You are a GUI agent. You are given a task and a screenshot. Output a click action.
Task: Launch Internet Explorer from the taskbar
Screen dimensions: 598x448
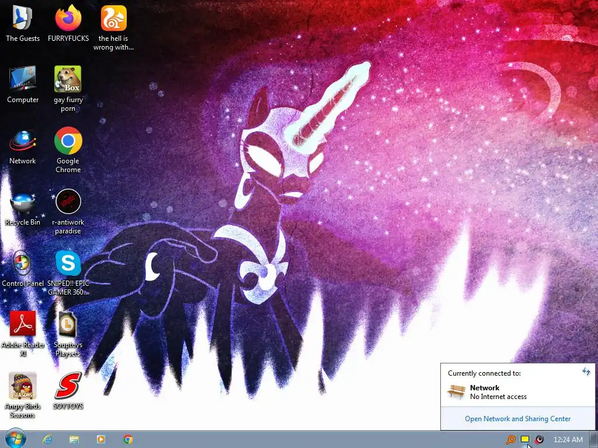(x=47, y=439)
